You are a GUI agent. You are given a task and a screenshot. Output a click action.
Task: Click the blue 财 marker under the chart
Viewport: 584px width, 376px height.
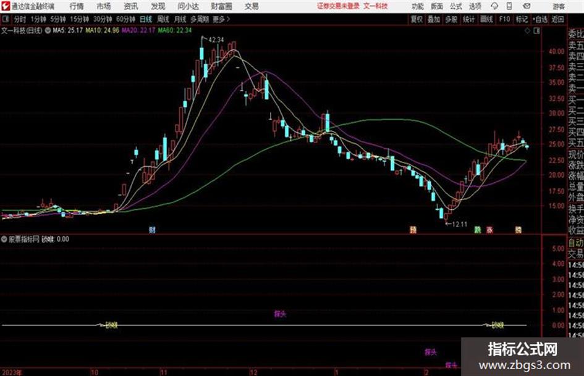(x=152, y=230)
